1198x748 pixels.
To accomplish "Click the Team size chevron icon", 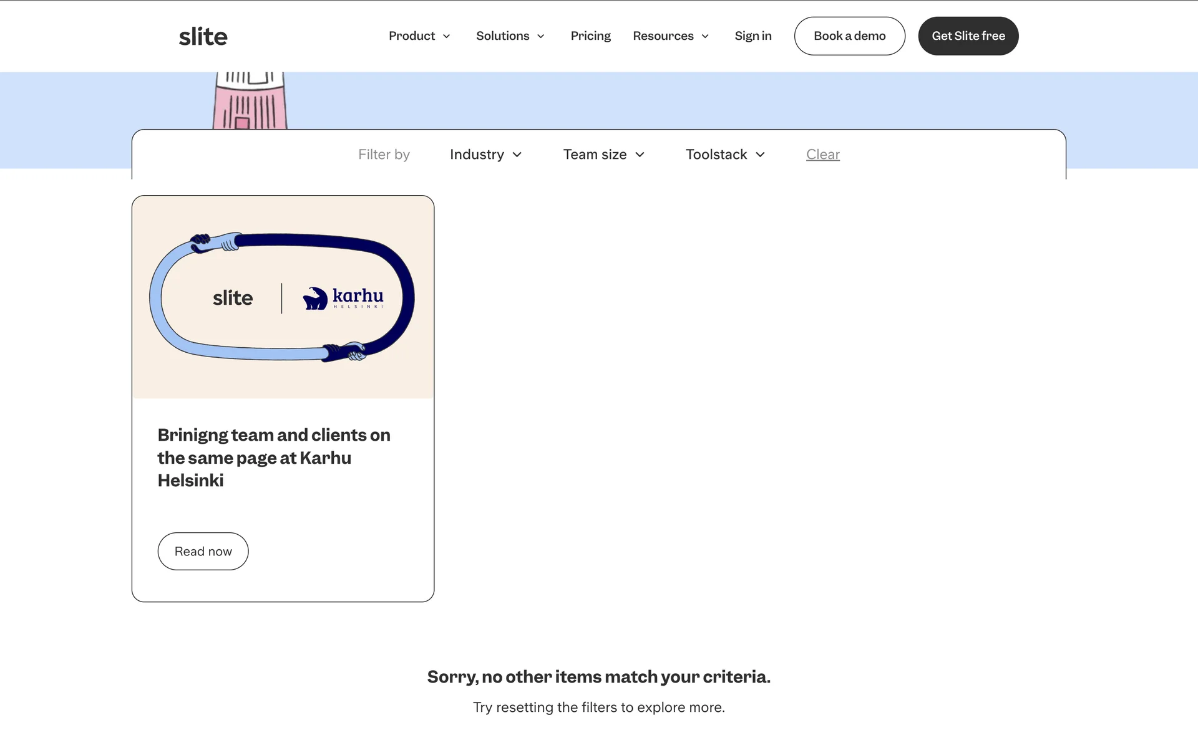I will [x=640, y=155].
